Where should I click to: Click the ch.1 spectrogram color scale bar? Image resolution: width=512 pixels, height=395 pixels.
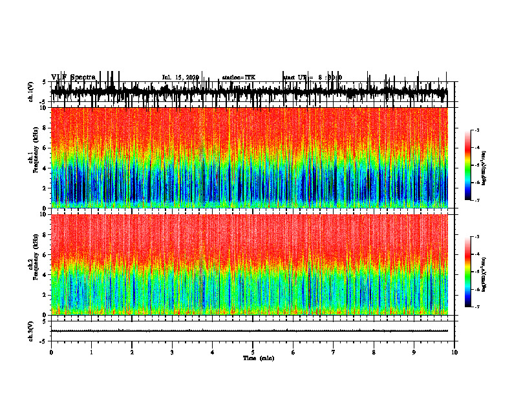(467, 165)
